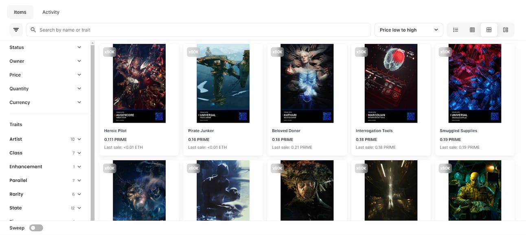
Task: Expand the Artist trait filter
Action: click(x=45, y=139)
